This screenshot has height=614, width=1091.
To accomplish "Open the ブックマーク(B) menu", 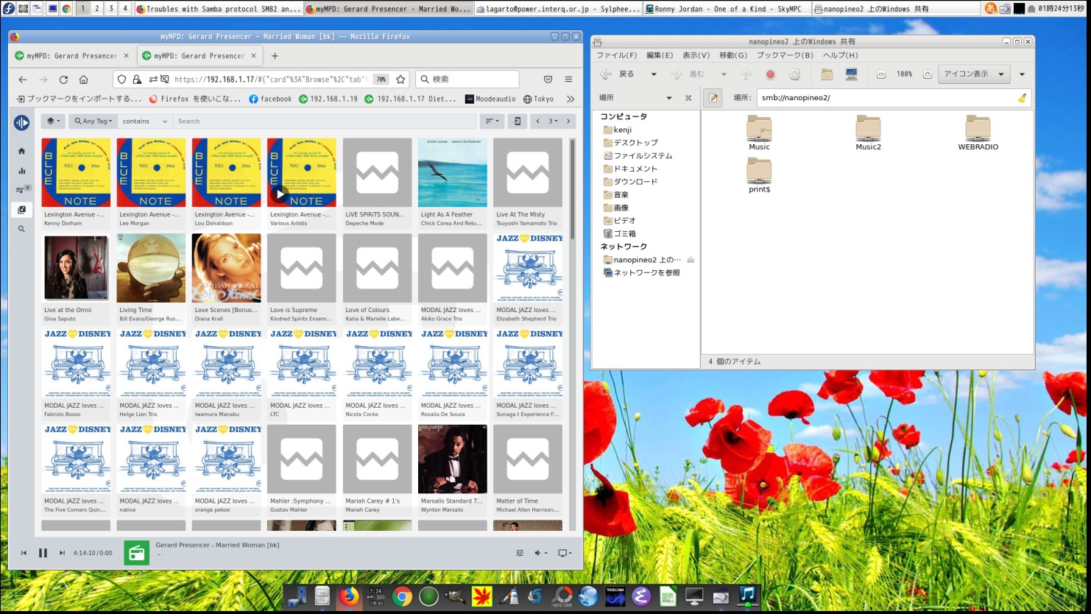I will pyautogui.click(x=785, y=55).
